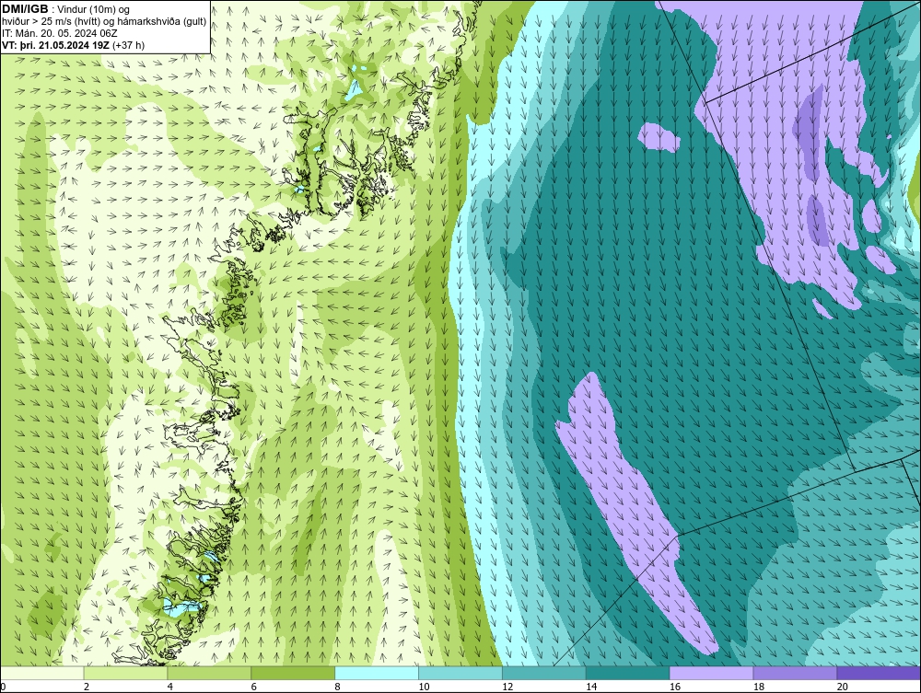Click the legend label '12'

pyautogui.click(x=507, y=687)
